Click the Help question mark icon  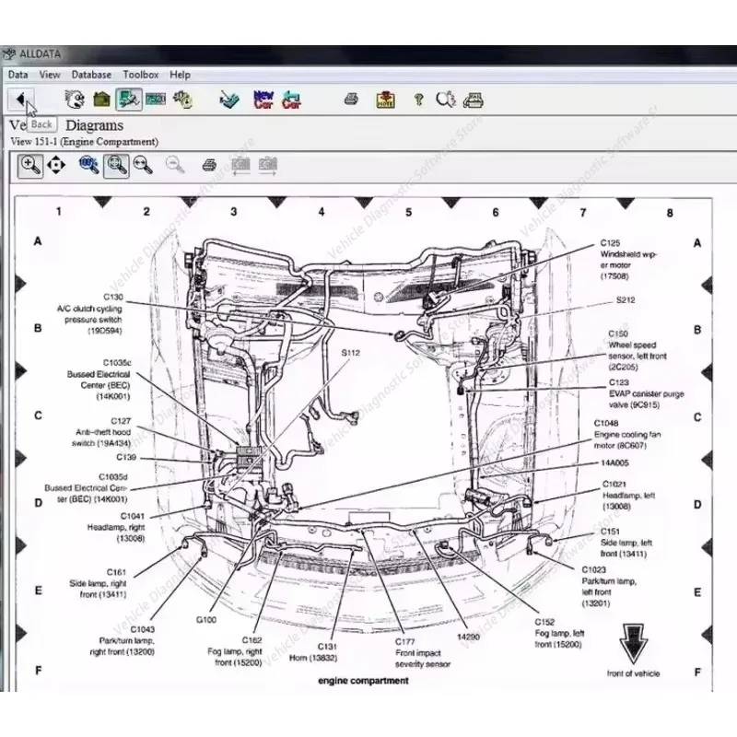(x=416, y=99)
